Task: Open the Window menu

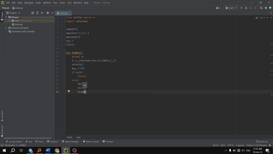Action: point(78,3)
